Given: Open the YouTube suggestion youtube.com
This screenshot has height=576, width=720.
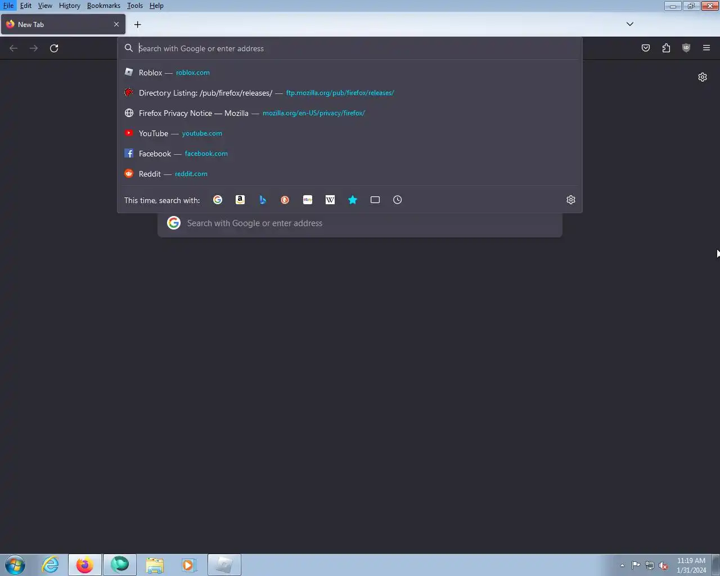Looking at the screenshot, I should [350, 133].
